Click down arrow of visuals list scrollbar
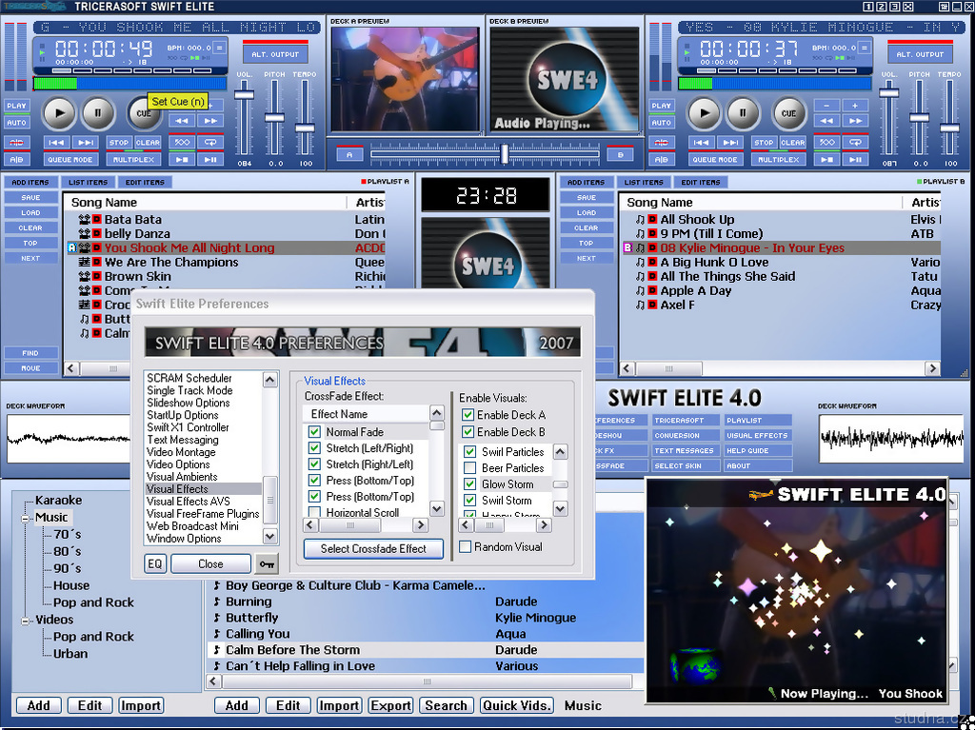Image resolution: width=975 pixels, height=730 pixels. tap(560, 508)
